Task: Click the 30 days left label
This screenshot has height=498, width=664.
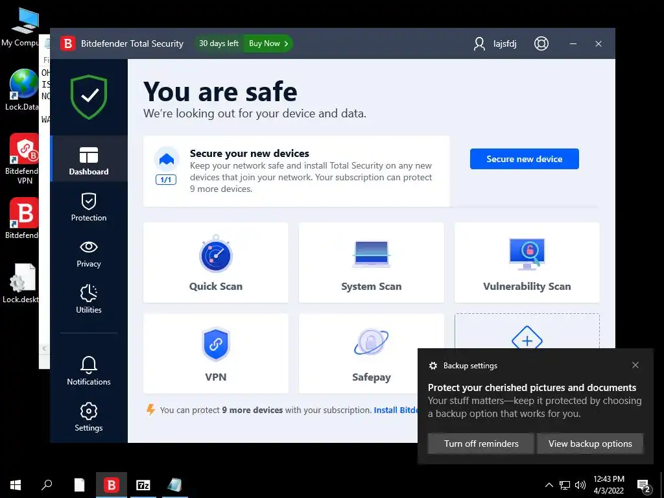Action: (219, 43)
